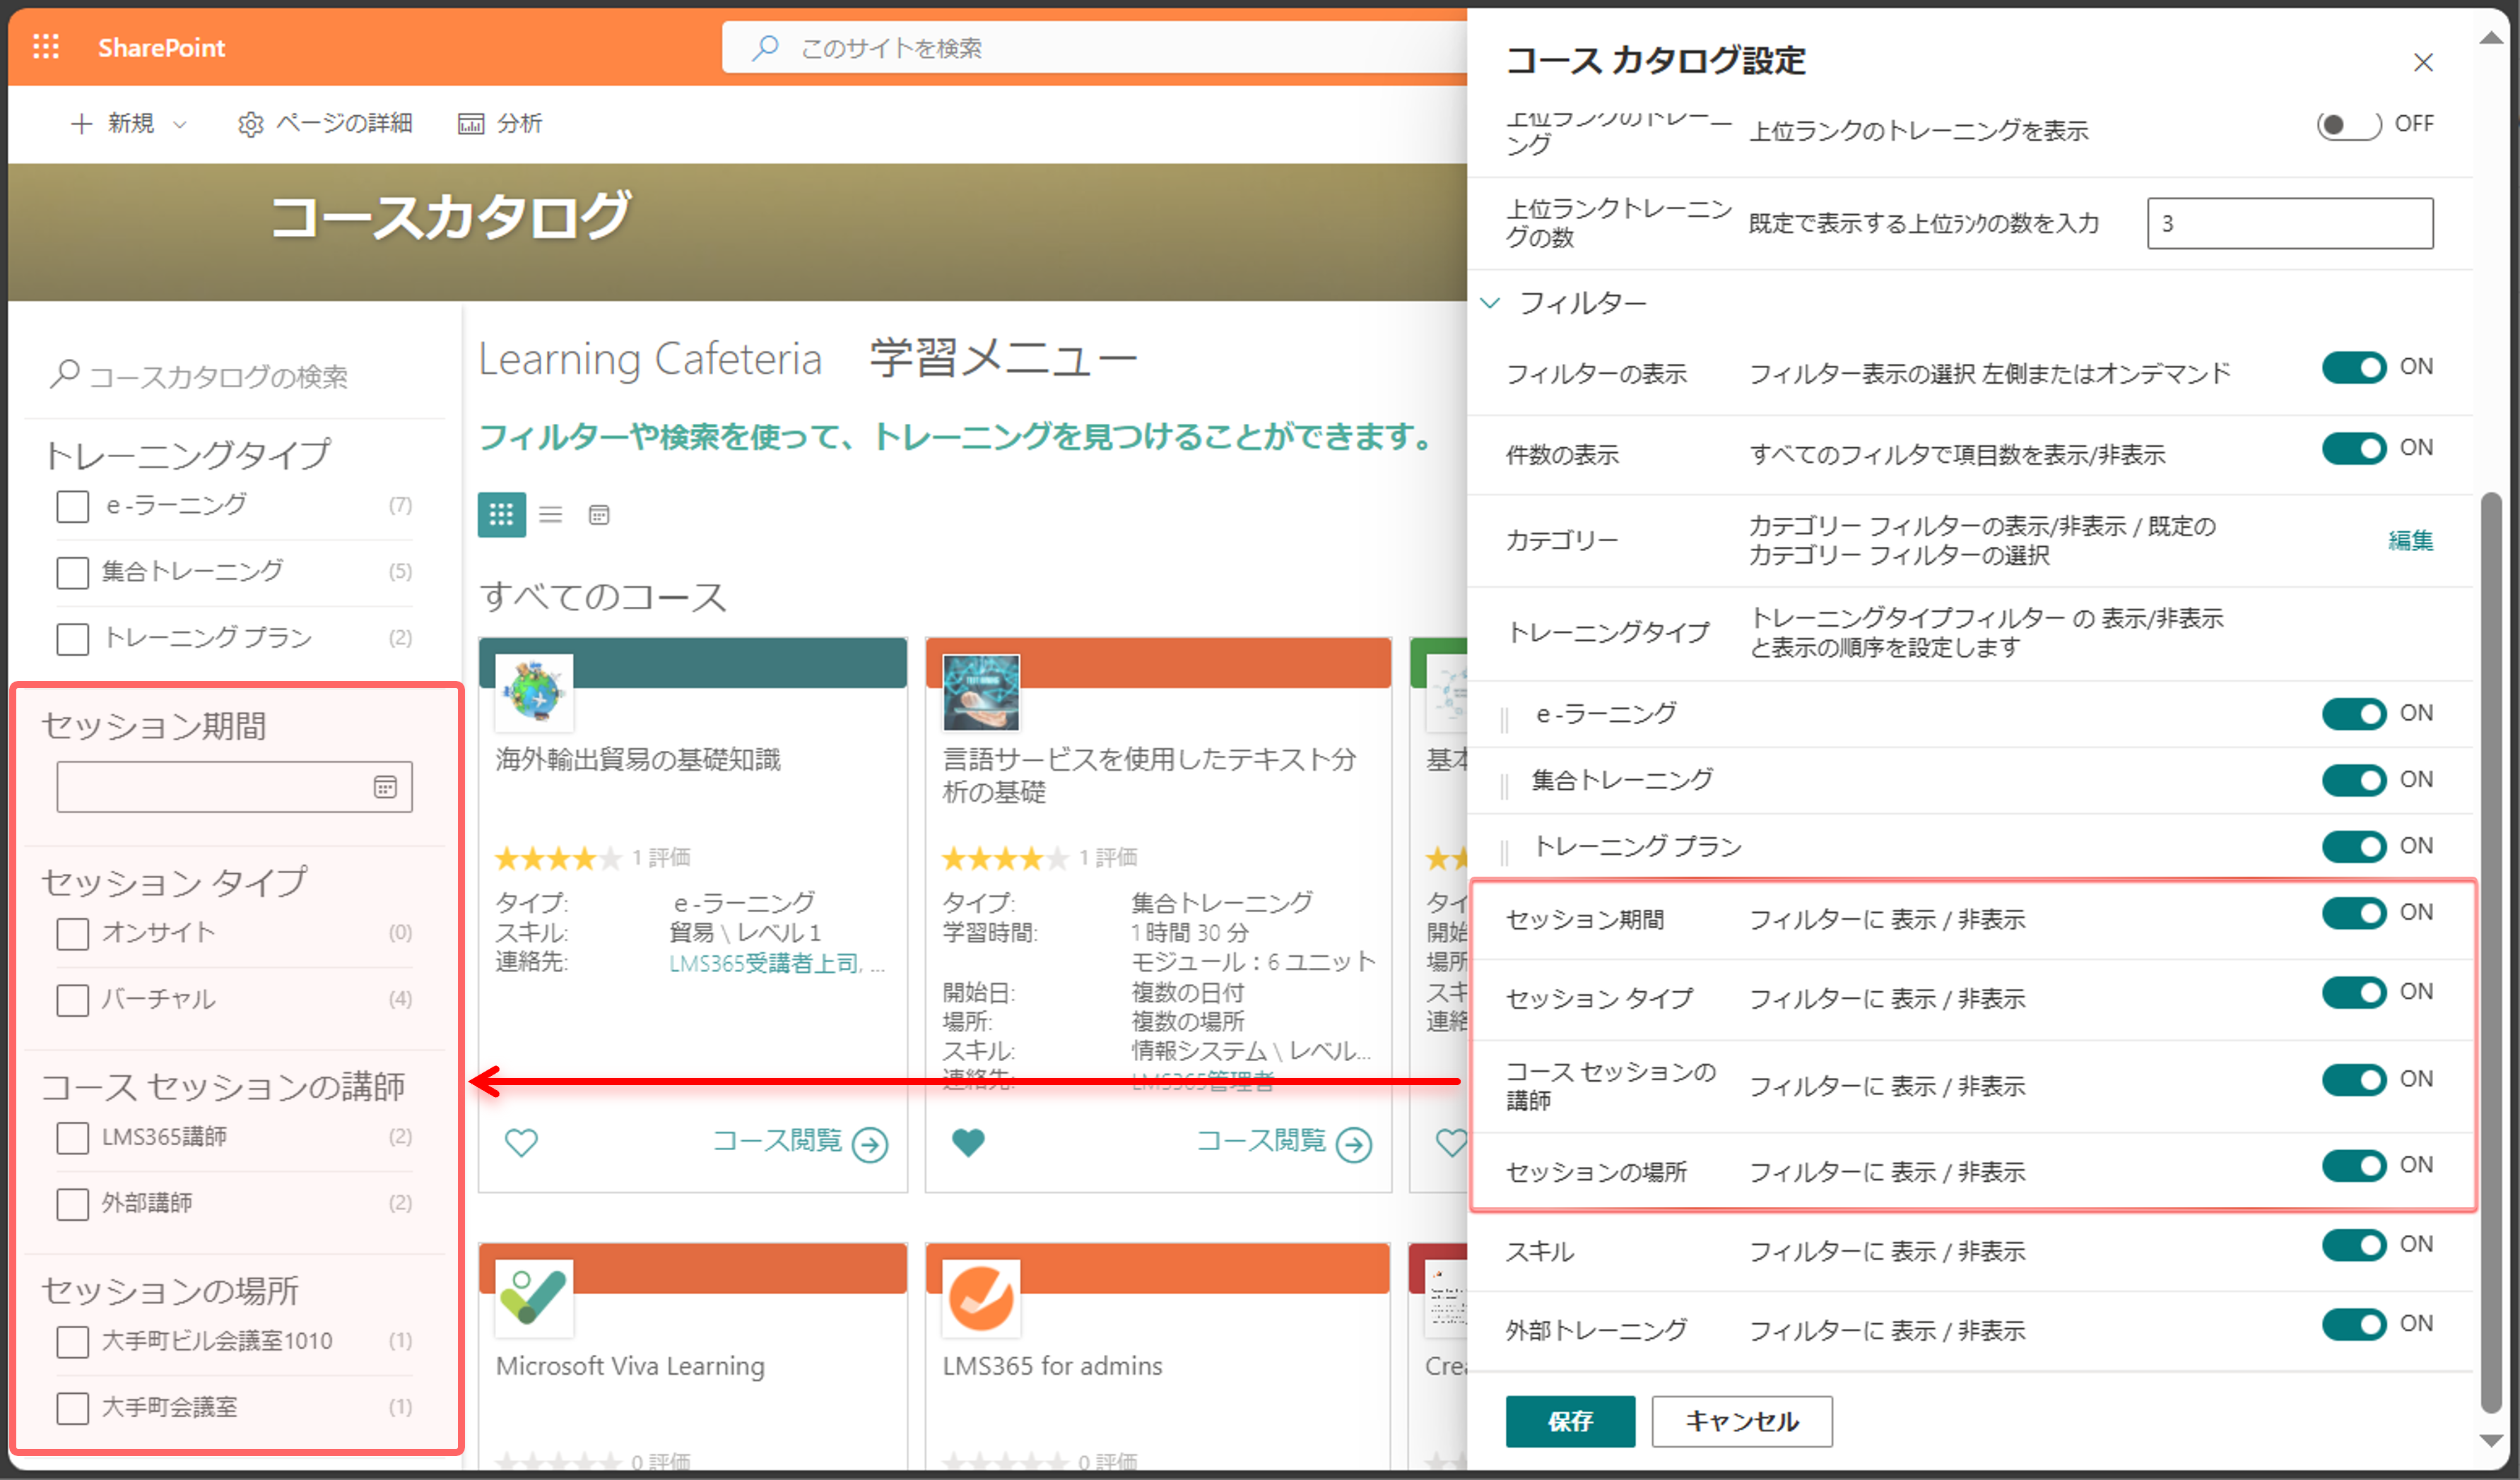Check the バーチャル session type checkbox
Image resolution: width=2520 pixels, height=1480 pixels.
pos(73,999)
